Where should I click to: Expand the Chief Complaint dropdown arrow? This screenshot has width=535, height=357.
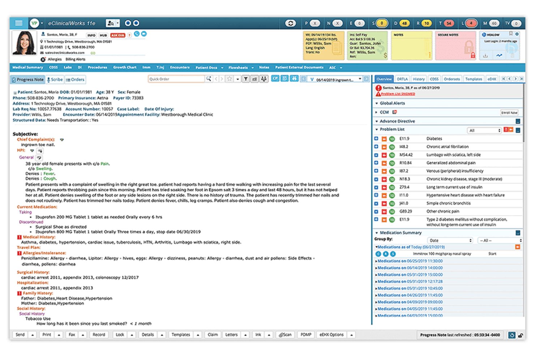point(62,140)
